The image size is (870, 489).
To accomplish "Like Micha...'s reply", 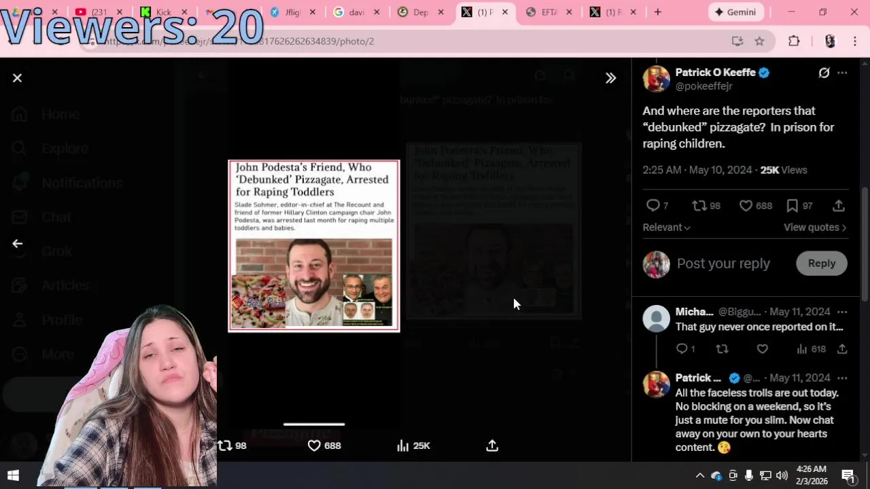I will click(x=762, y=349).
